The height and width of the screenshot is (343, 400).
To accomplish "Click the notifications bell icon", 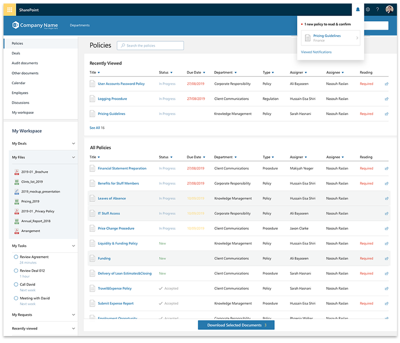I will click(358, 10).
